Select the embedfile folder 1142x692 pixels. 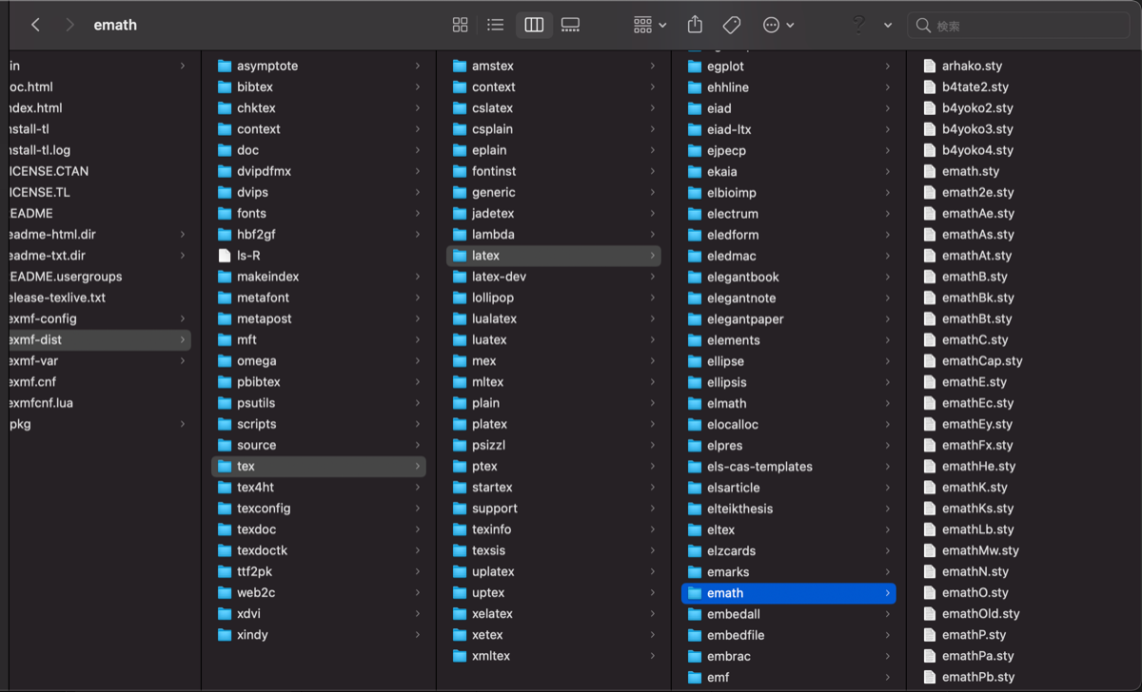click(x=788, y=635)
